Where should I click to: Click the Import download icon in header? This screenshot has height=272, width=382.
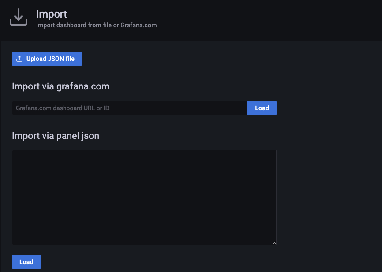click(x=19, y=18)
